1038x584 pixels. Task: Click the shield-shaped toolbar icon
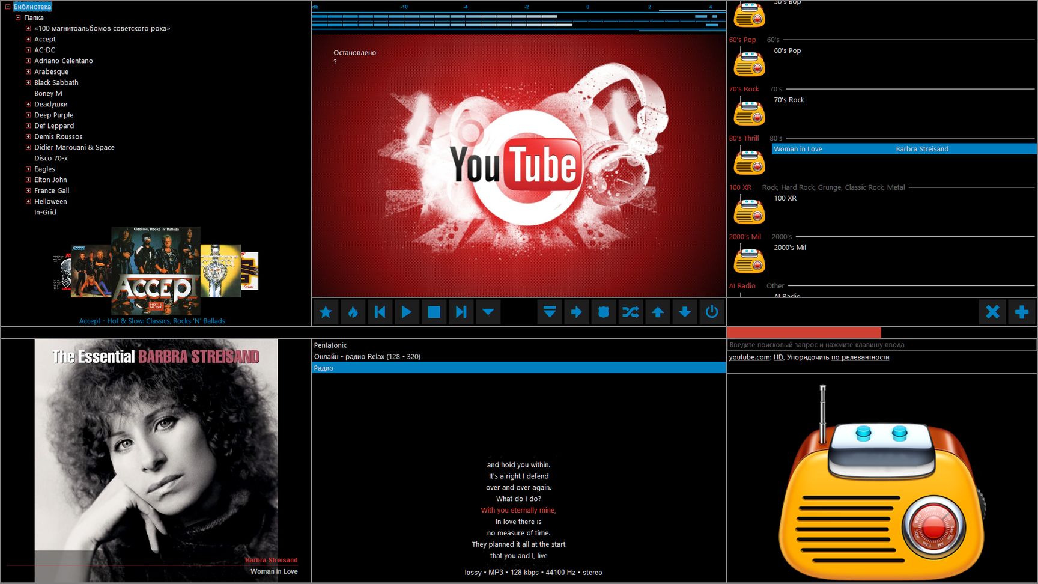click(604, 312)
